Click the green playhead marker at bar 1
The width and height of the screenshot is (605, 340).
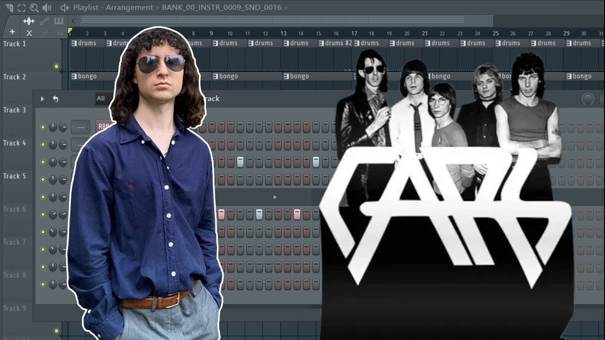click(x=70, y=31)
